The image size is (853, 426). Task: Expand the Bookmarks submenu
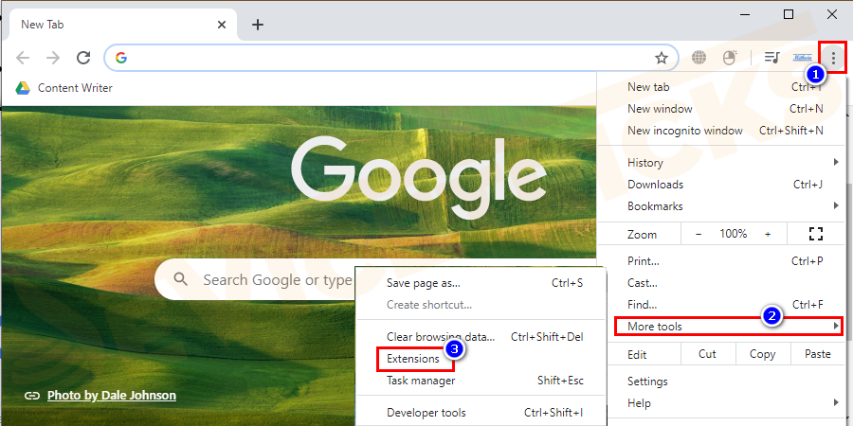click(722, 206)
